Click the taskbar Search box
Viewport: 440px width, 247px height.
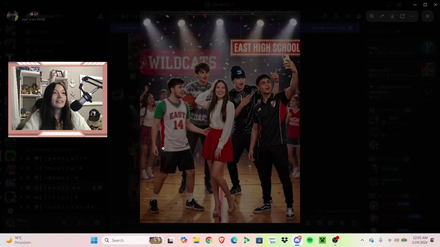tap(133, 240)
